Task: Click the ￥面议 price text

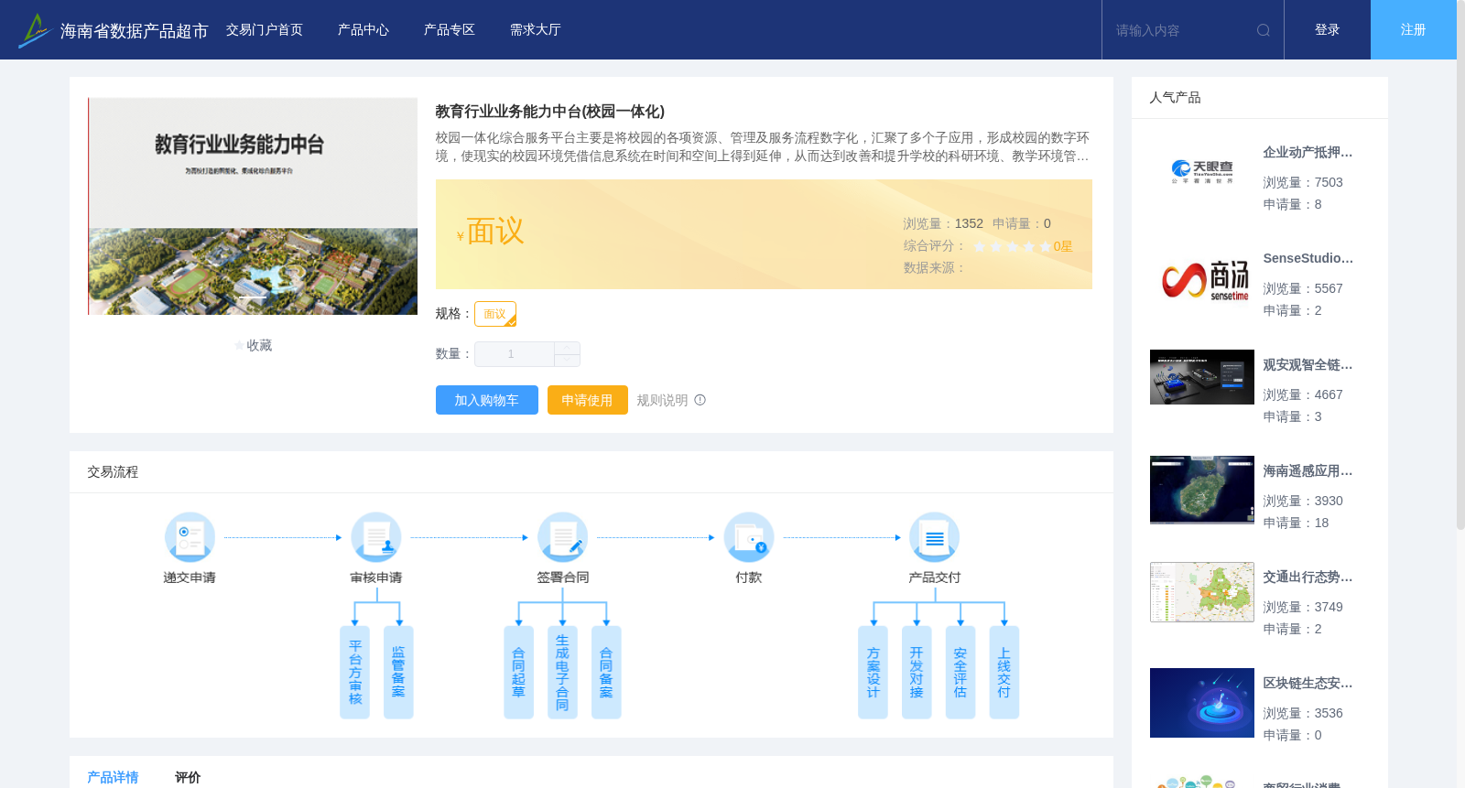Action: [491, 232]
